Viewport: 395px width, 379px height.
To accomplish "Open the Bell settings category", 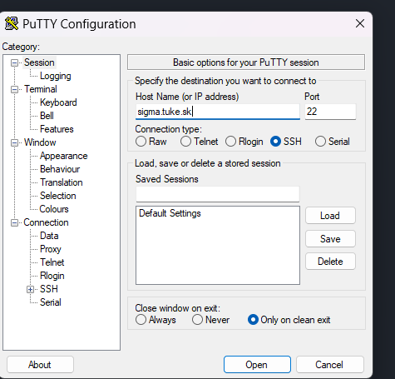I will click(x=47, y=116).
